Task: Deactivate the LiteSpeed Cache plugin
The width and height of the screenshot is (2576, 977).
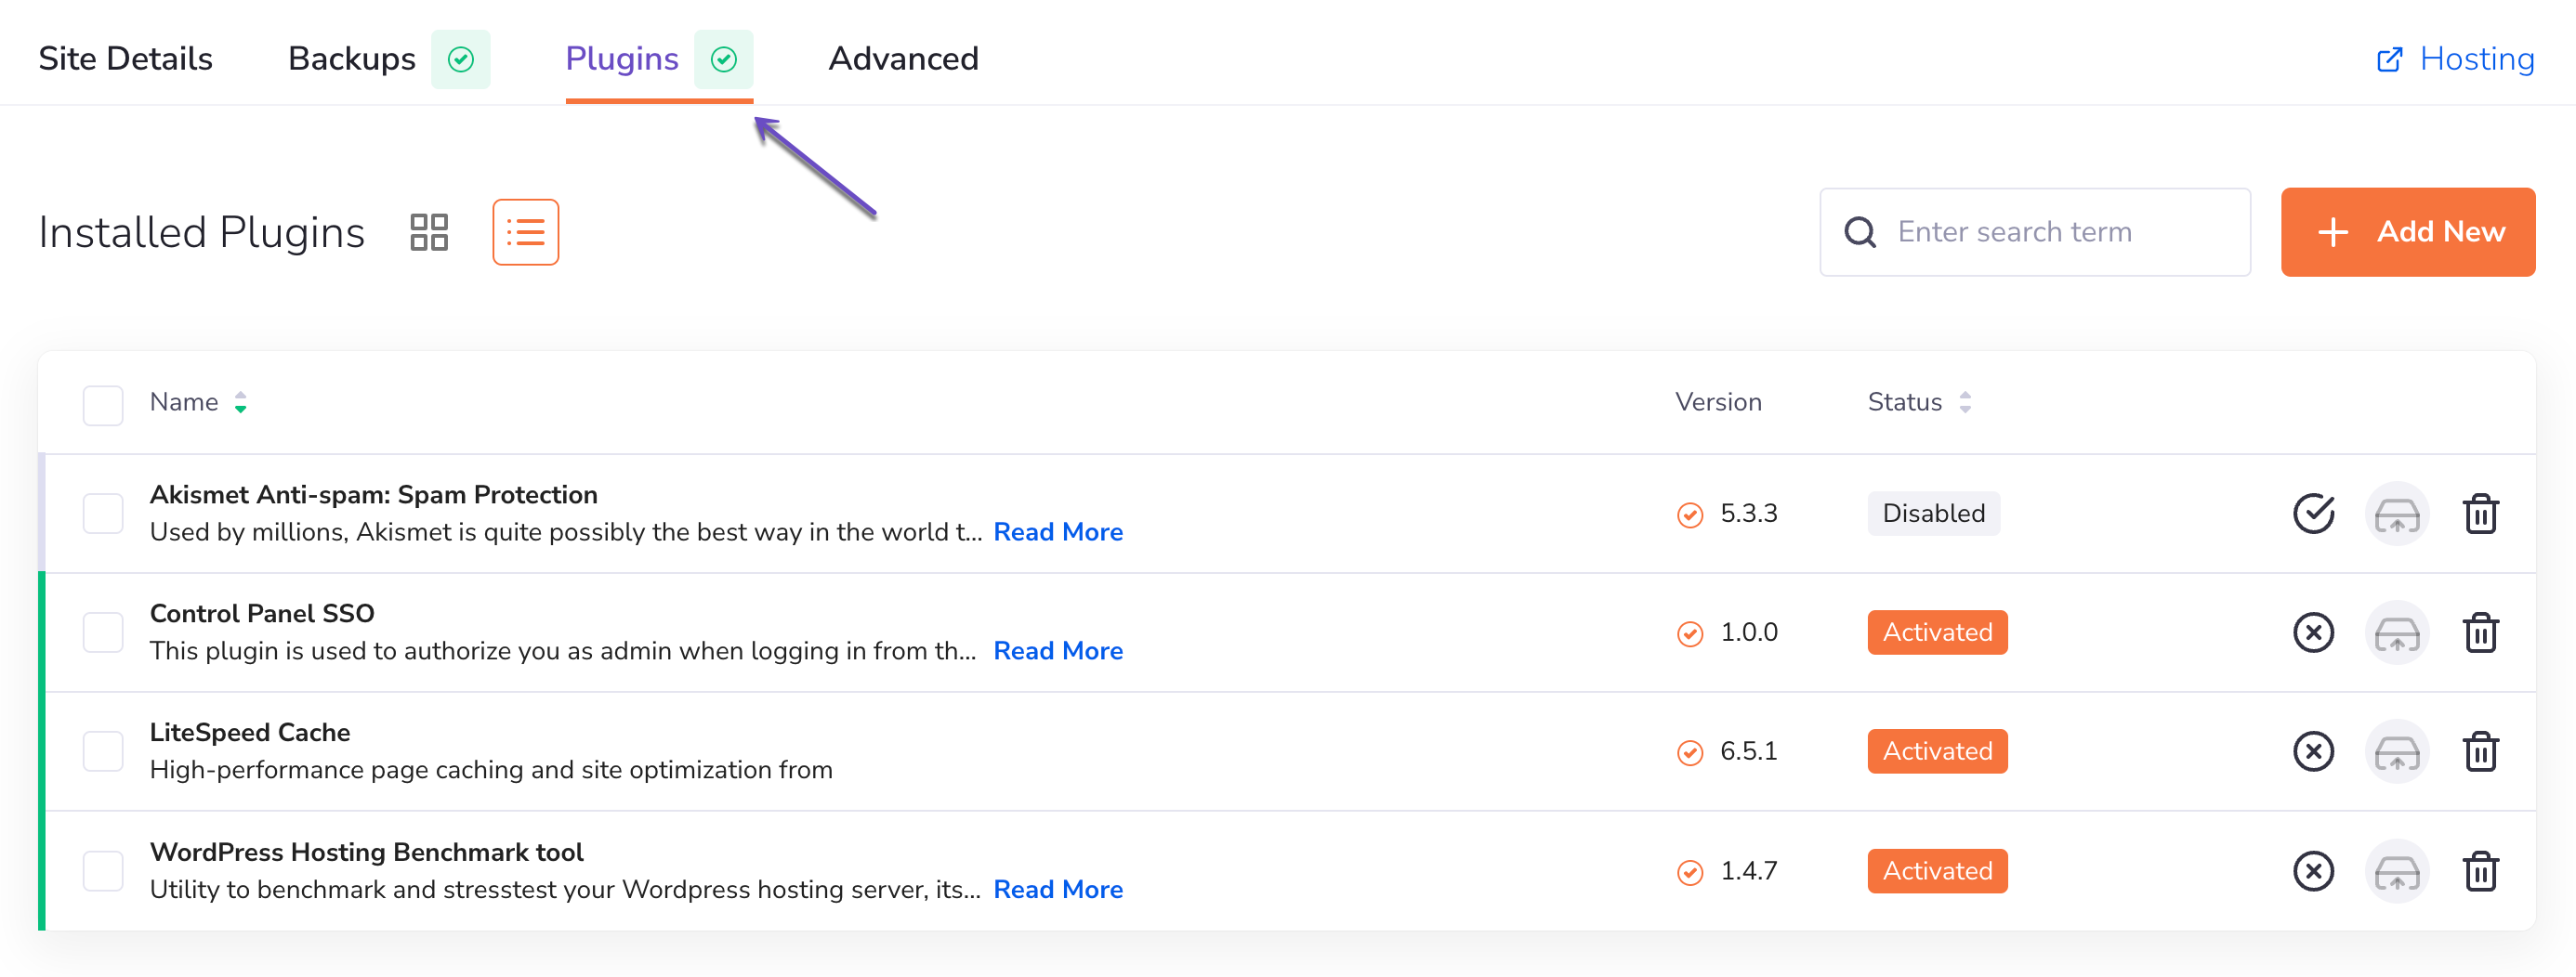Action: point(2312,751)
